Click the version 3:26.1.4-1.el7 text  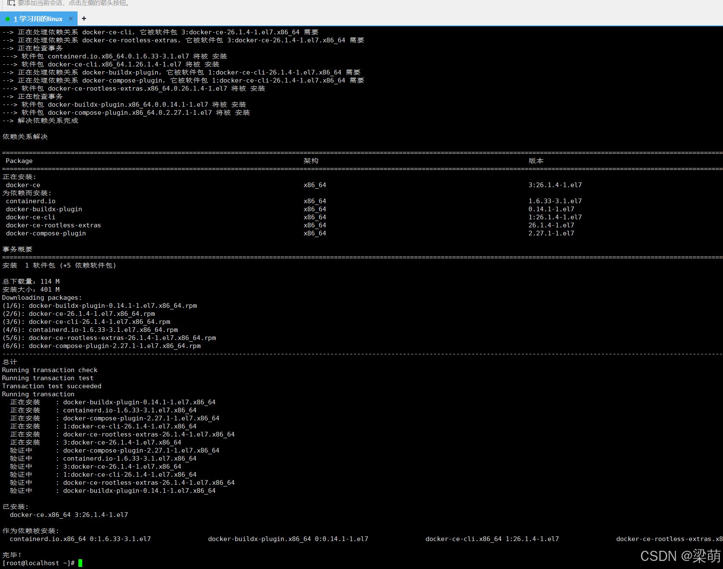[x=555, y=185]
